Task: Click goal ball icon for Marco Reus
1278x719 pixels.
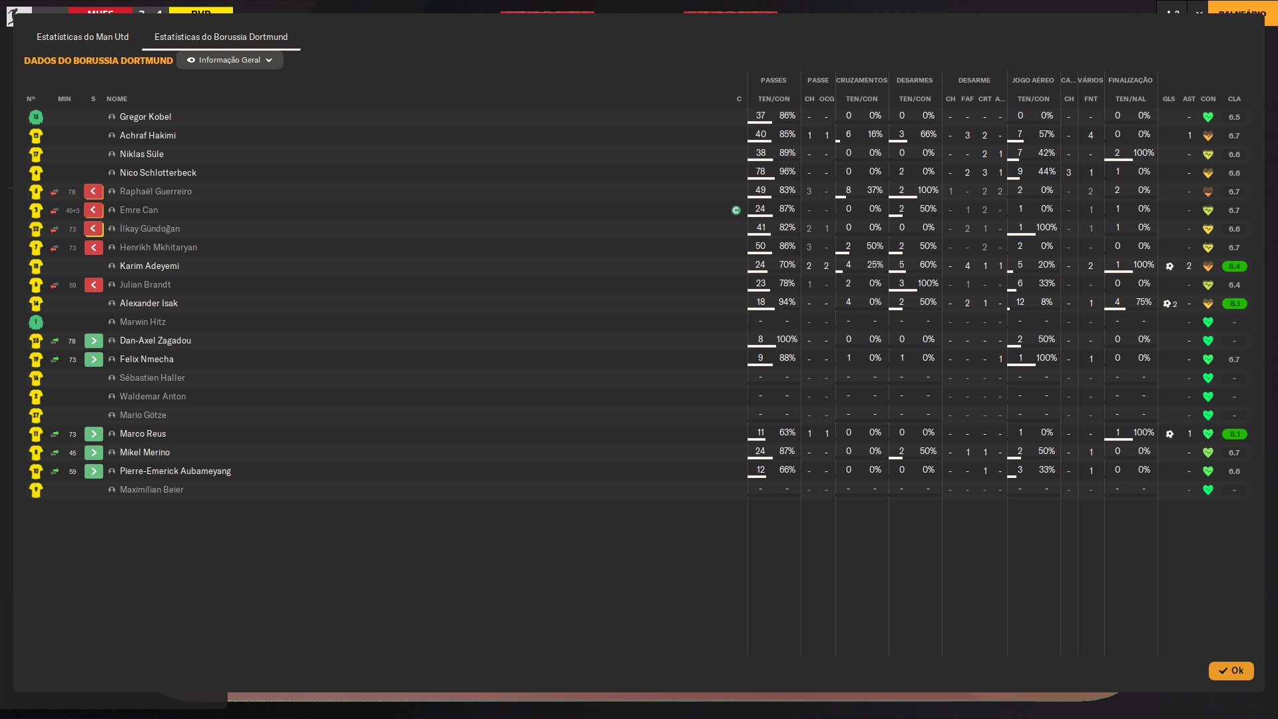Action: point(1170,434)
